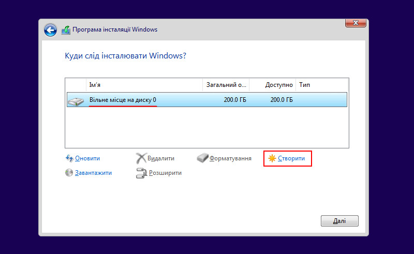Choose the Видалити option

[161, 158]
